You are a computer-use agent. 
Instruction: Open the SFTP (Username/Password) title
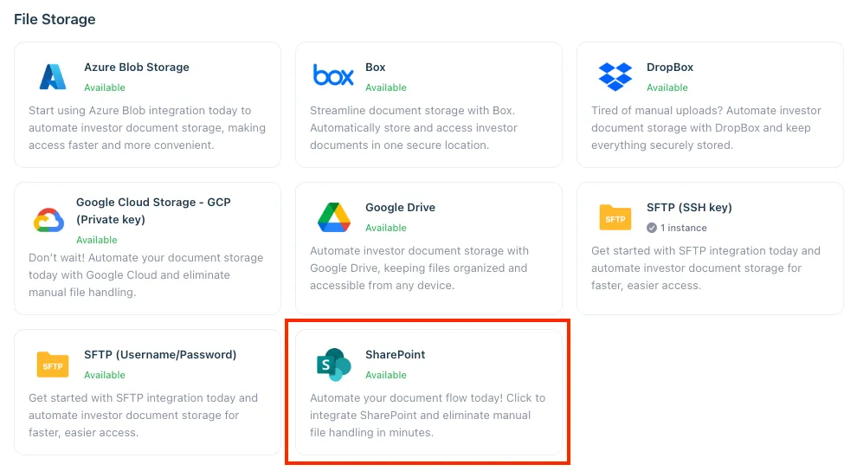pos(160,354)
